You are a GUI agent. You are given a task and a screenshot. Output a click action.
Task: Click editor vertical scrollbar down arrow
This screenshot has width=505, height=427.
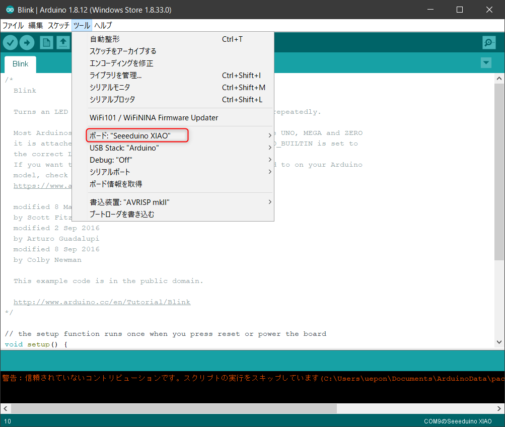[499, 342]
